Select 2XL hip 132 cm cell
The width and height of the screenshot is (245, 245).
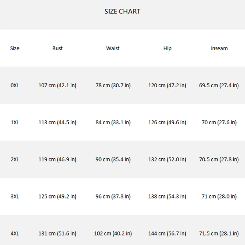(167, 160)
